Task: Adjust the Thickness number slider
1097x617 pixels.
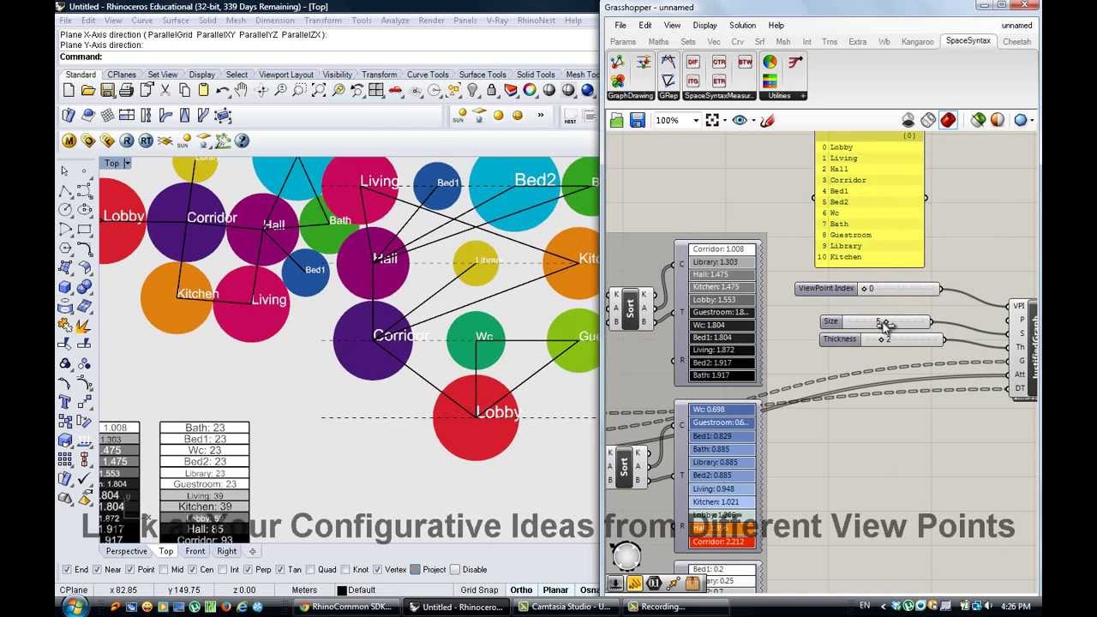Action: 883,339
